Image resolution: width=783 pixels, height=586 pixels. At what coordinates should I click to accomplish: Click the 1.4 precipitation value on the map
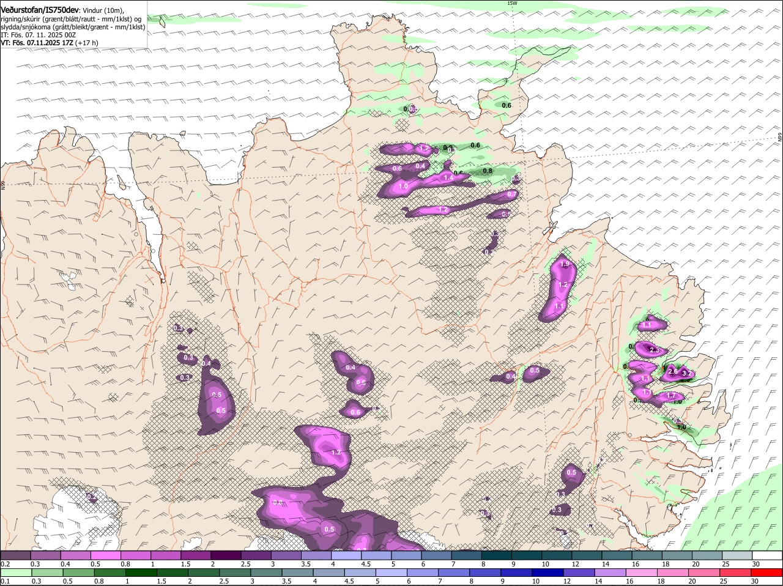click(x=448, y=177)
